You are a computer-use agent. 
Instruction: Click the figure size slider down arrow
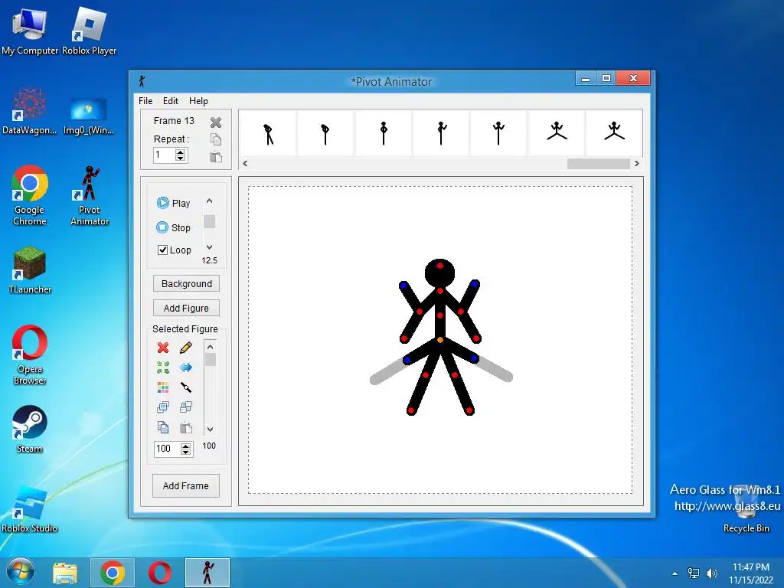pos(211,429)
